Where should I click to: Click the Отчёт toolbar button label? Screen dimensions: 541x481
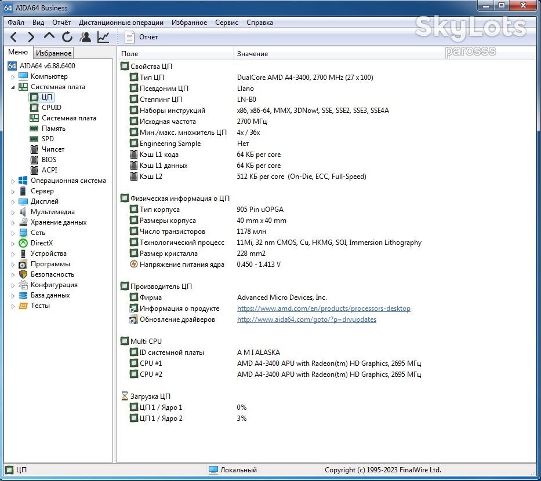point(148,37)
